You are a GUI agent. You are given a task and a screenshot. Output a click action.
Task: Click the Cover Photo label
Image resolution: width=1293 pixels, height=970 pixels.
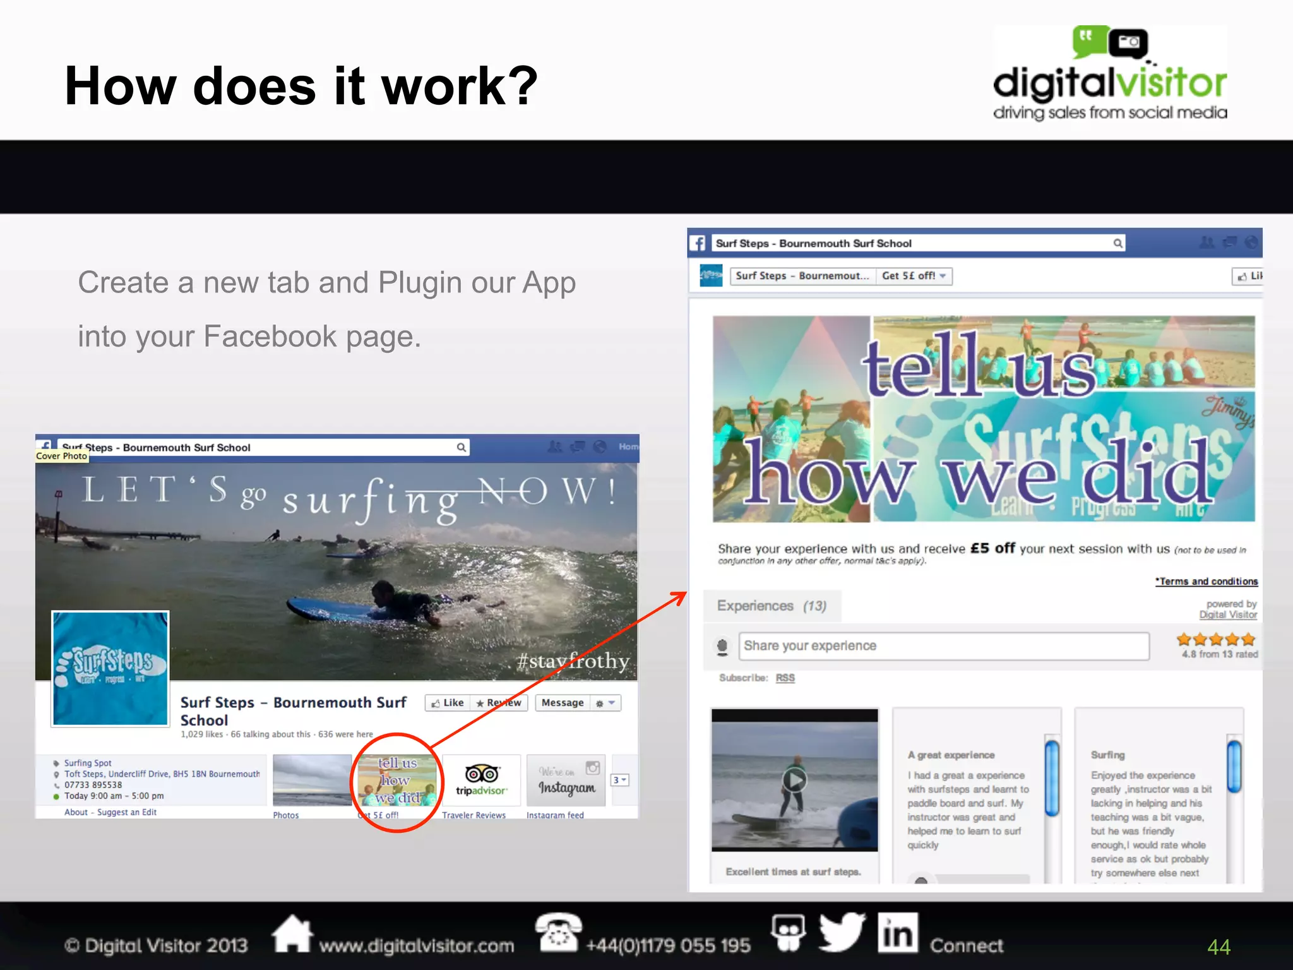click(x=61, y=456)
